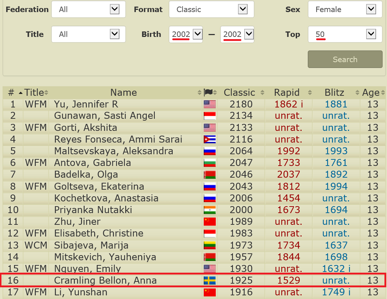Sort table by Age column

click(371, 92)
